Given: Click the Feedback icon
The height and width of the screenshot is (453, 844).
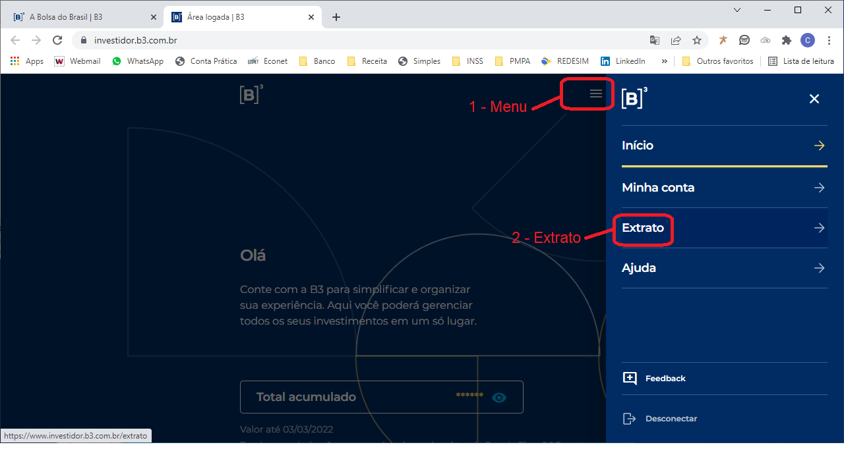Looking at the screenshot, I should click(x=630, y=379).
